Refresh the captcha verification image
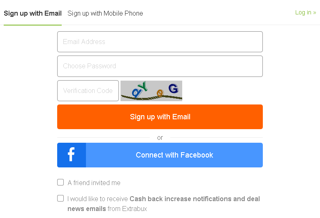This screenshot has width=320, height=218. click(151, 91)
